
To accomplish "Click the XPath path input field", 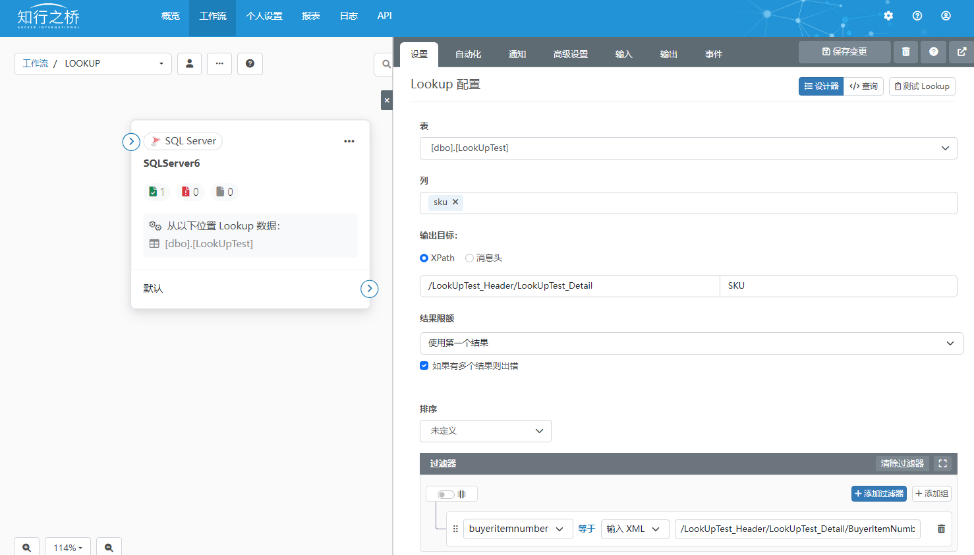I will point(569,286).
